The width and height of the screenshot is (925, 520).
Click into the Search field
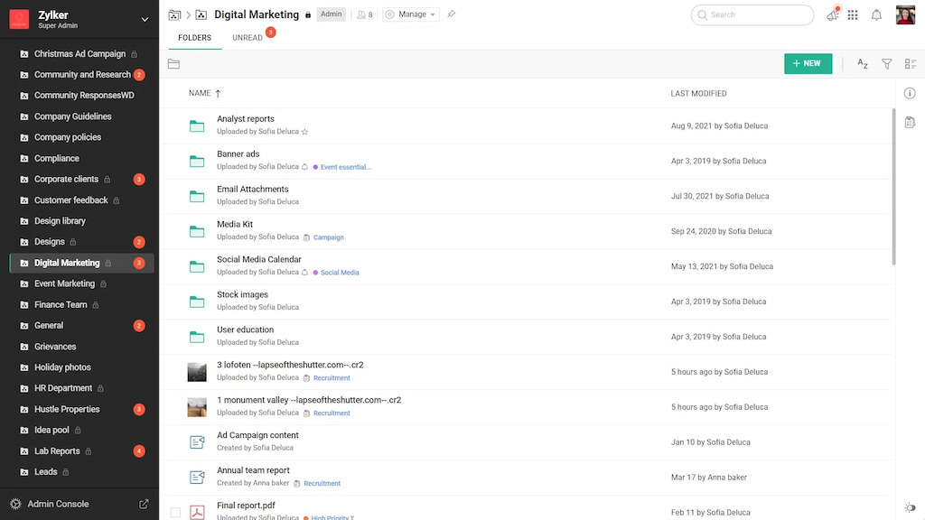757,15
